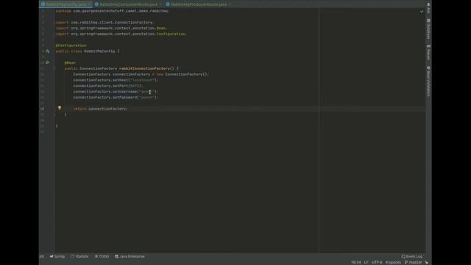The width and height of the screenshot is (471, 265).
Task: Place cursor in the setPort argument
Action: [x=134, y=85]
